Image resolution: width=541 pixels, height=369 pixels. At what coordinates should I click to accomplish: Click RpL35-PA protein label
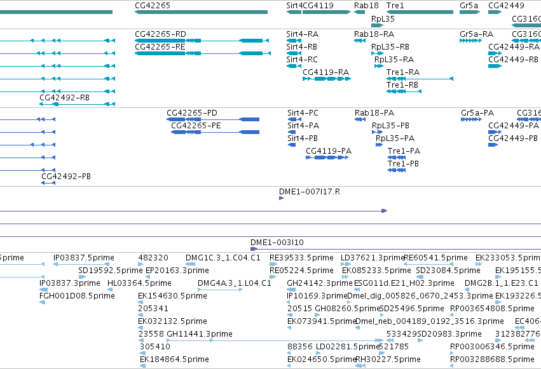[x=395, y=138]
